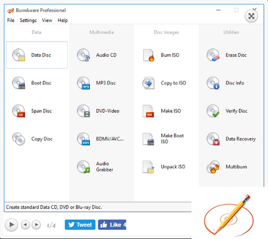Click the Multimedia column header
This screenshot has width=268, height=239.
tap(102, 32)
